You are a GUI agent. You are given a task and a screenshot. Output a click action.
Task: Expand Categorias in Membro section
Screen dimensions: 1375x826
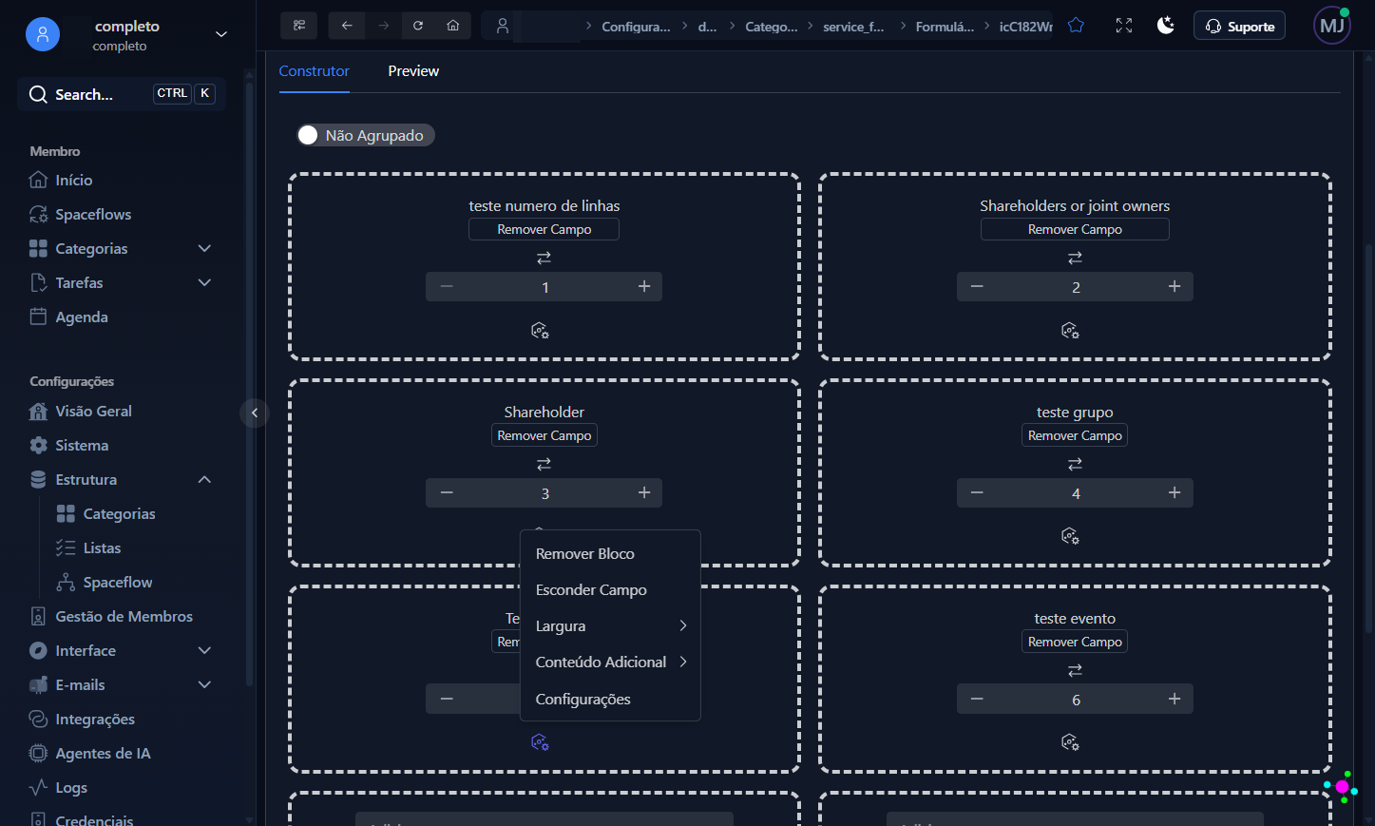[204, 248]
